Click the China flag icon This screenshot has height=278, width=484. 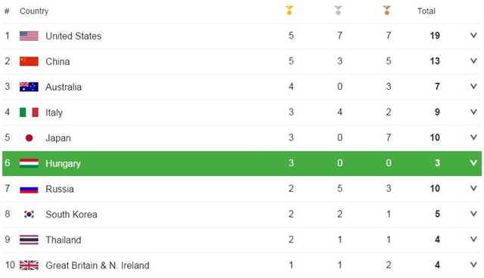tap(29, 61)
